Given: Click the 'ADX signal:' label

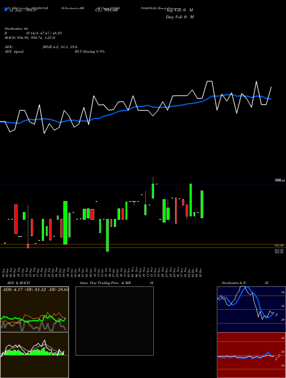Looking at the screenshot, I should point(14,52).
